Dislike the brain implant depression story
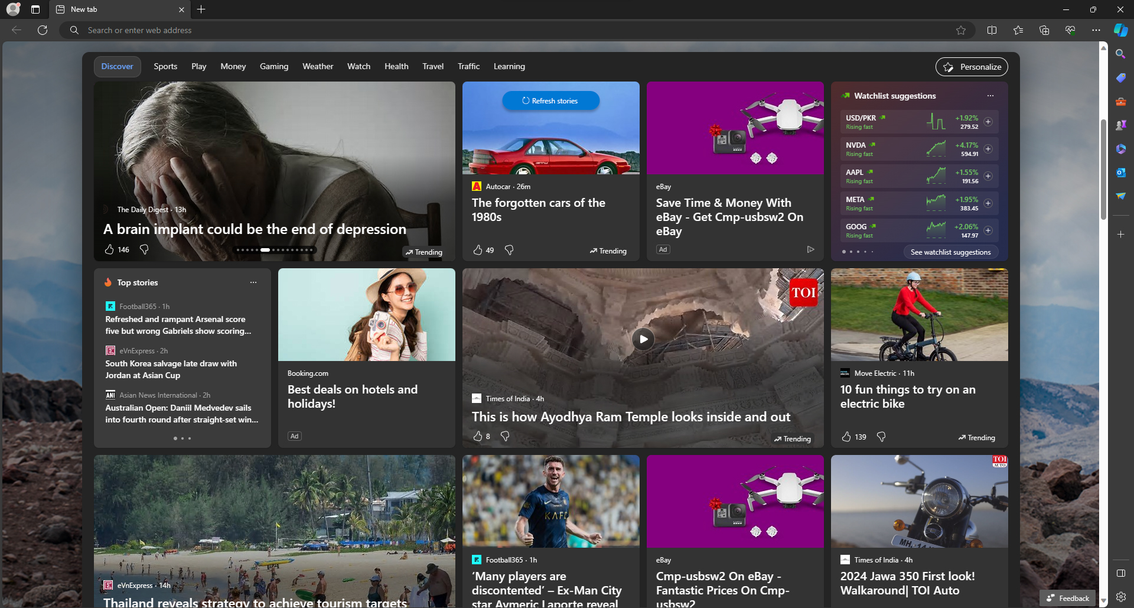The height and width of the screenshot is (608, 1134). pos(144,249)
